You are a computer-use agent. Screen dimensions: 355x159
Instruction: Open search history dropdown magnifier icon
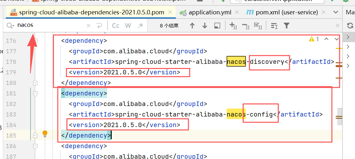point(10,26)
